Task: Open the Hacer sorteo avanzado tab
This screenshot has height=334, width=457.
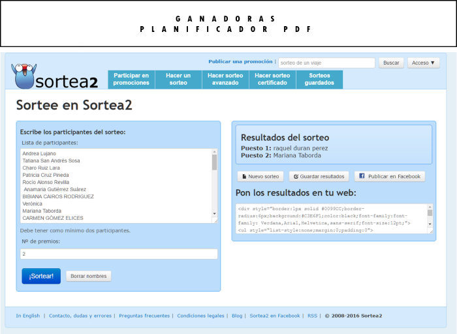Action: 225,79
